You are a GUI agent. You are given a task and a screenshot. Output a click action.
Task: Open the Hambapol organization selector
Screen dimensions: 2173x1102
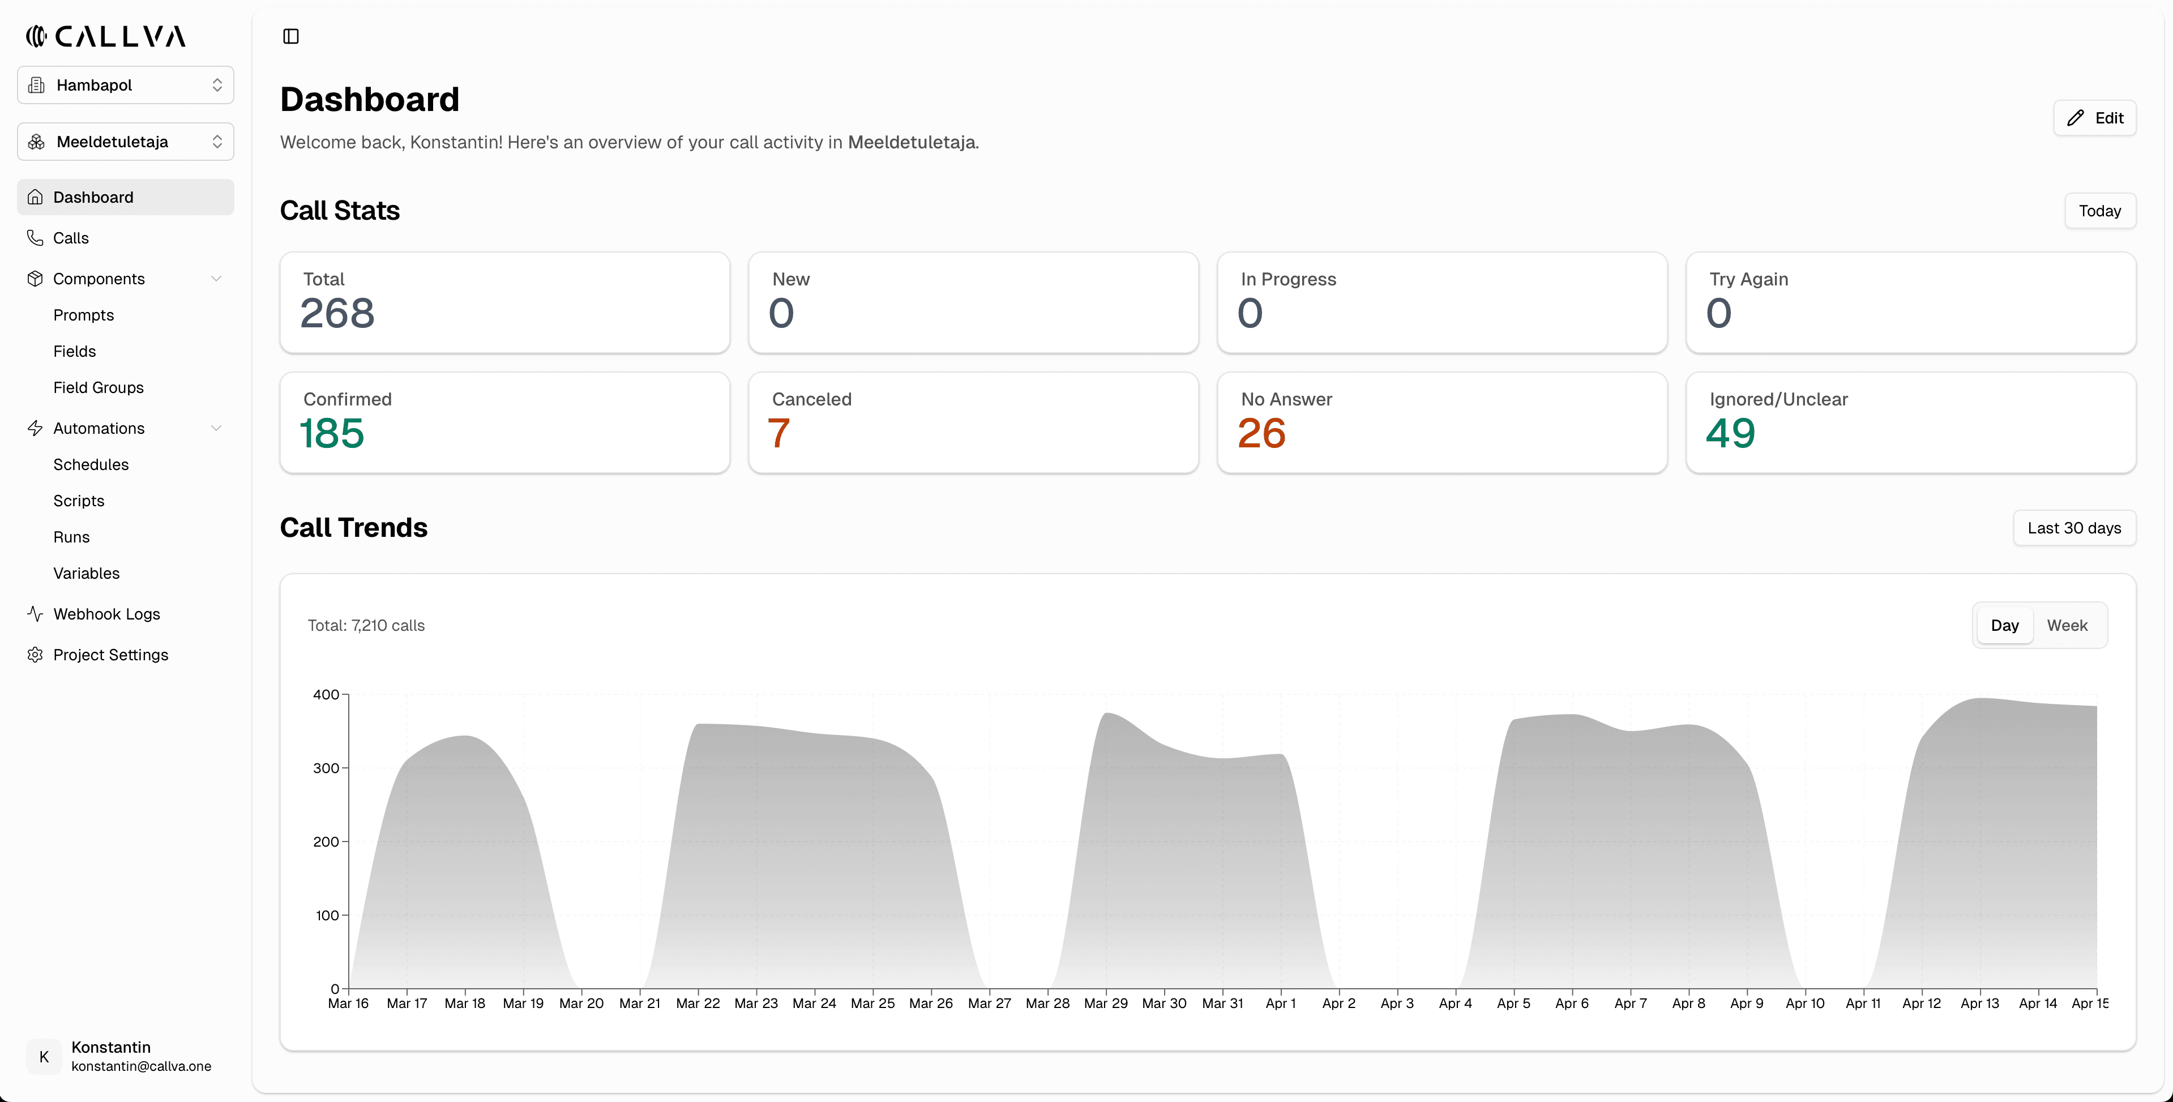pyautogui.click(x=126, y=85)
